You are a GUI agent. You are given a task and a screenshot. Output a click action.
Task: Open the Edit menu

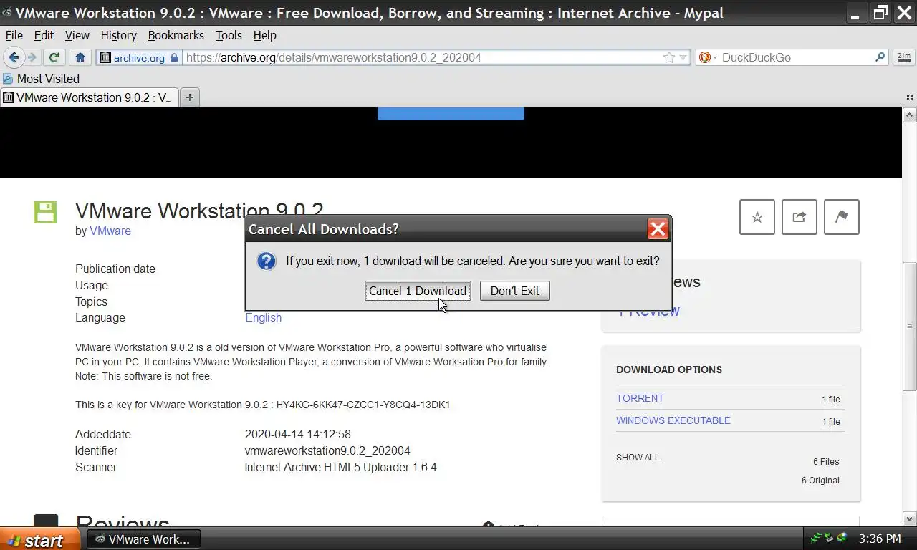[44, 35]
